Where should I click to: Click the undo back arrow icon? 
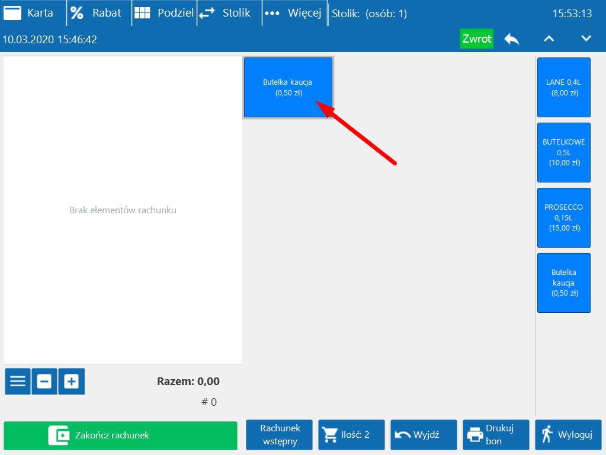tap(512, 39)
